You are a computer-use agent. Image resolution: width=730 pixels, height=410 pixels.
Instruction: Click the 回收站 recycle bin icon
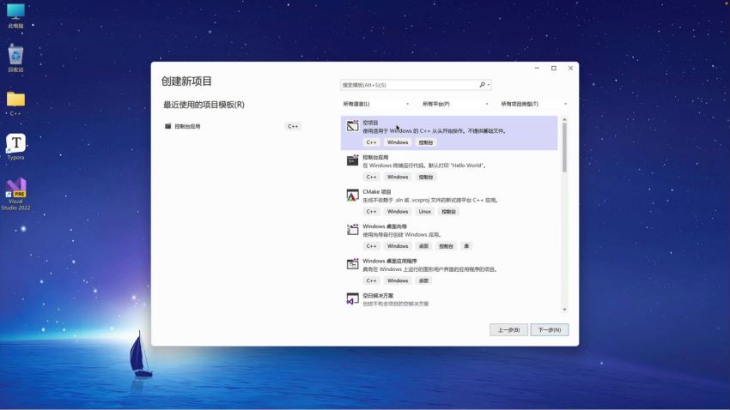(15, 57)
